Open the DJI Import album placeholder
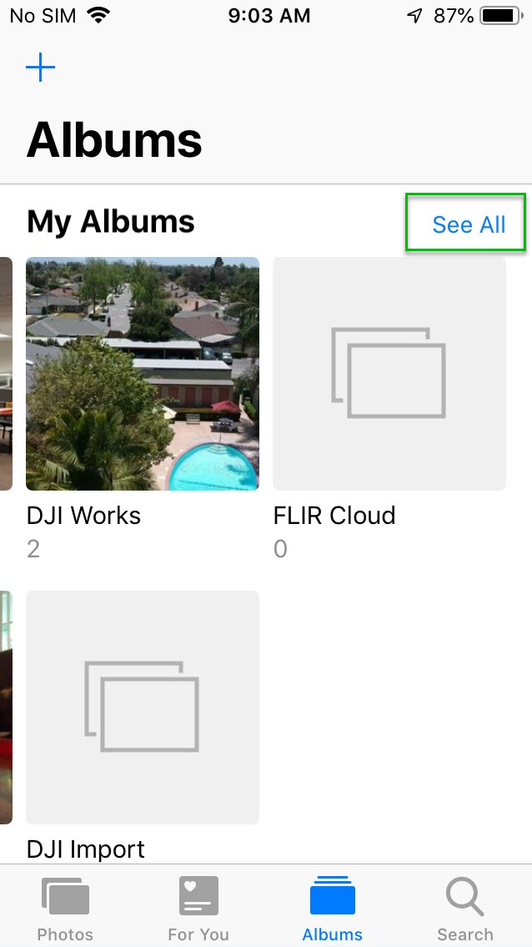The height and width of the screenshot is (947, 532). click(x=143, y=707)
